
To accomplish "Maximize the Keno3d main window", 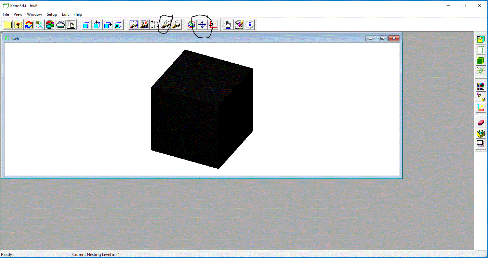I will (x=464, y=5).
